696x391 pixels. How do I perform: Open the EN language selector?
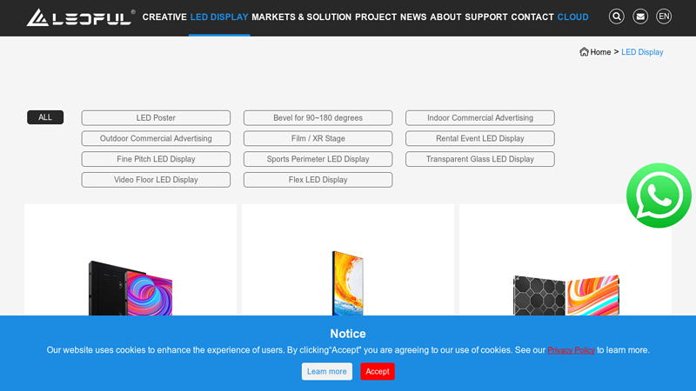coord(664,17)
